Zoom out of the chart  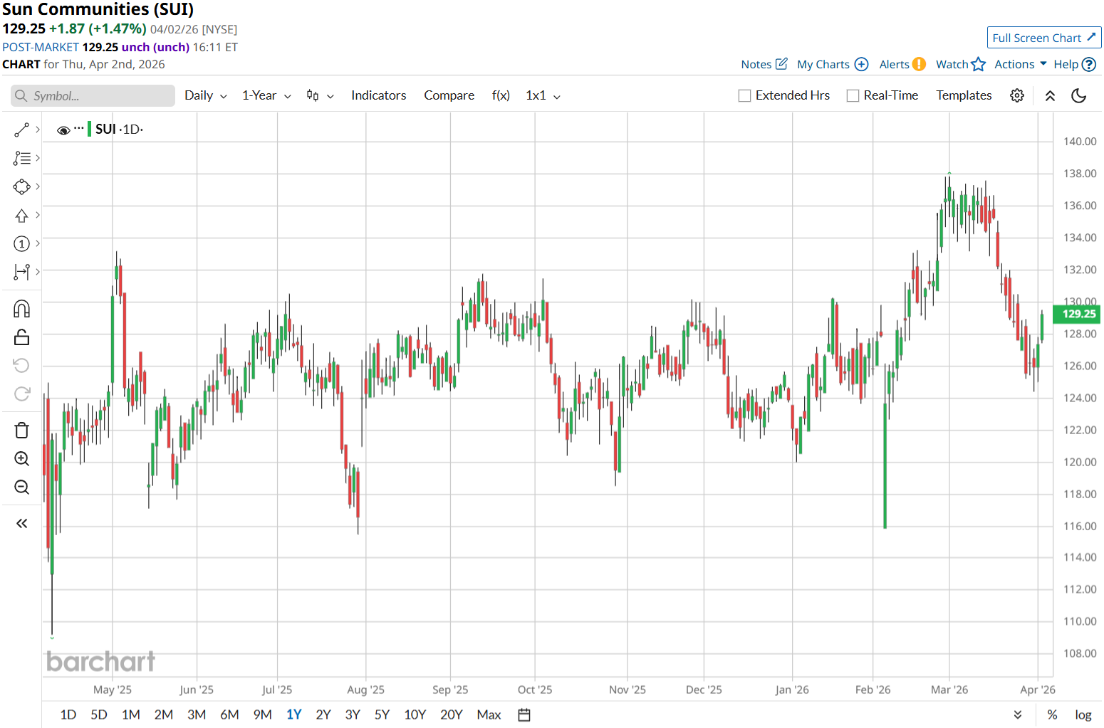(21, 487)
